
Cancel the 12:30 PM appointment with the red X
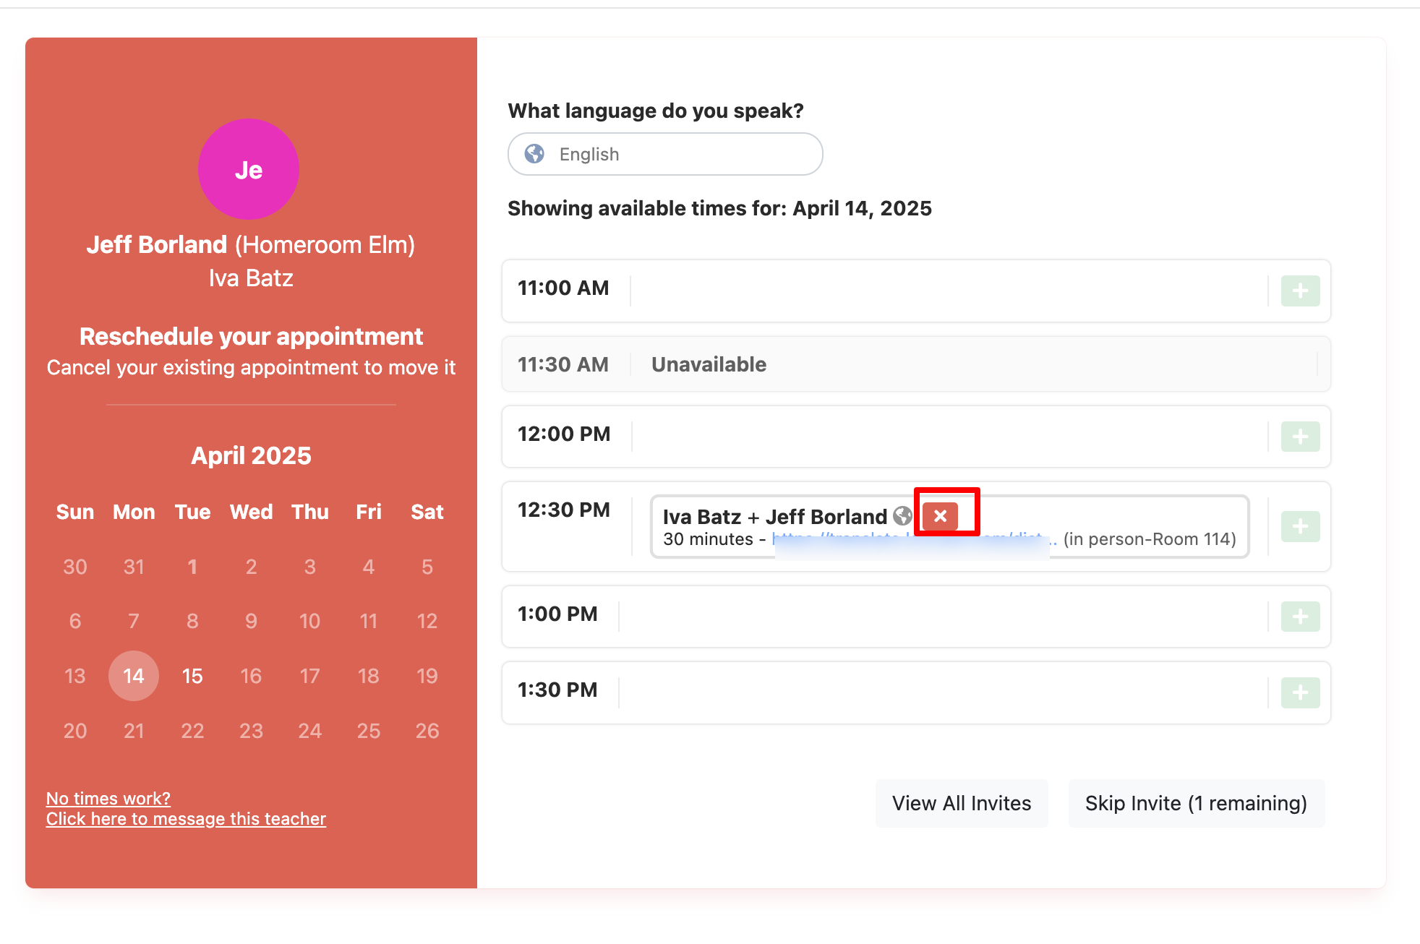pos(941,515)
